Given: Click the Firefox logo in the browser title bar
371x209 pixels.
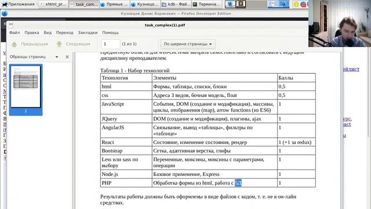Looking at the screenshot, I should pyautogui.click(x=5, y=13).
